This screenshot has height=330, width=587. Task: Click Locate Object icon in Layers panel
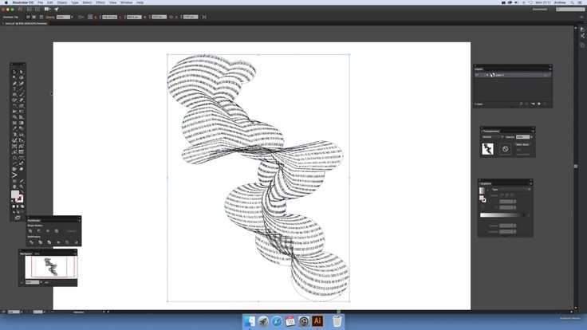point(521,104)
